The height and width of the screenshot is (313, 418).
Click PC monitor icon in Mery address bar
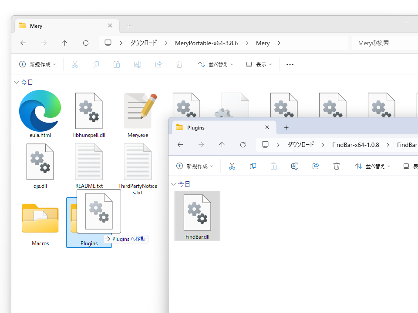click(108, 43)
